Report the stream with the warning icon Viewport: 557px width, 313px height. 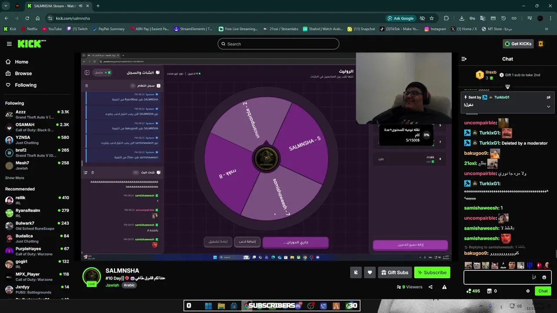tap(444, 287)
